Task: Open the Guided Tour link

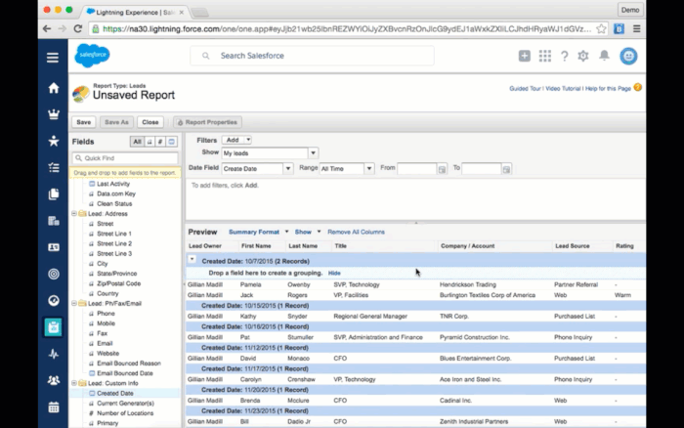Action: point(525,88)
